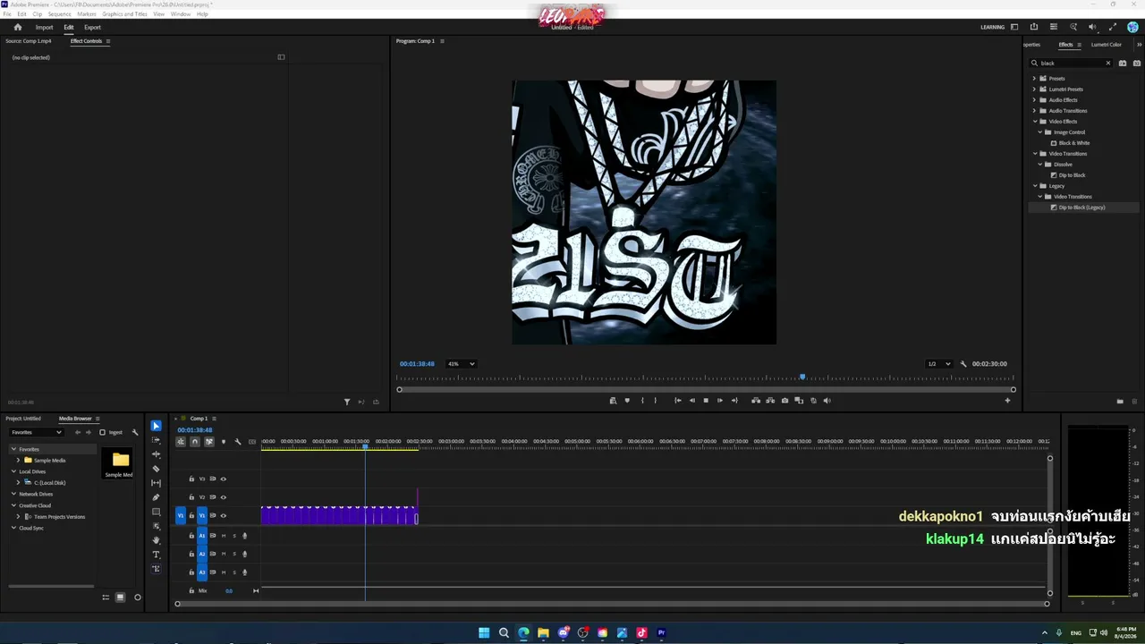The image size is (1145, 644).
Task: Open timeline display settings wrench
Action: 238,441
